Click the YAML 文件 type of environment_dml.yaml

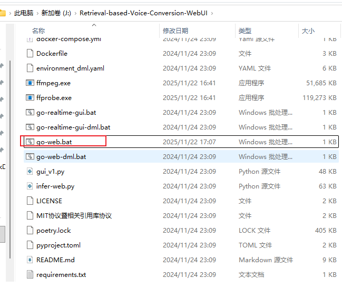pos(255,68)
